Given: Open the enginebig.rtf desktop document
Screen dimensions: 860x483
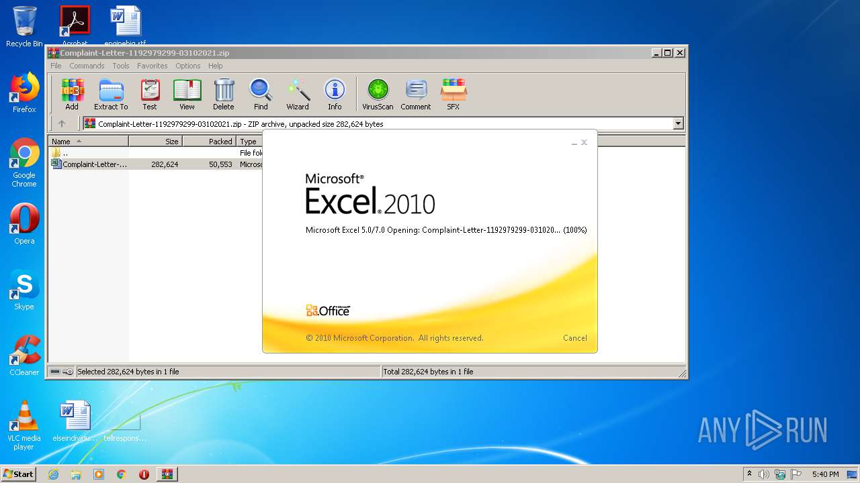Looking at the screenshot, I should [x=125, y=25].
